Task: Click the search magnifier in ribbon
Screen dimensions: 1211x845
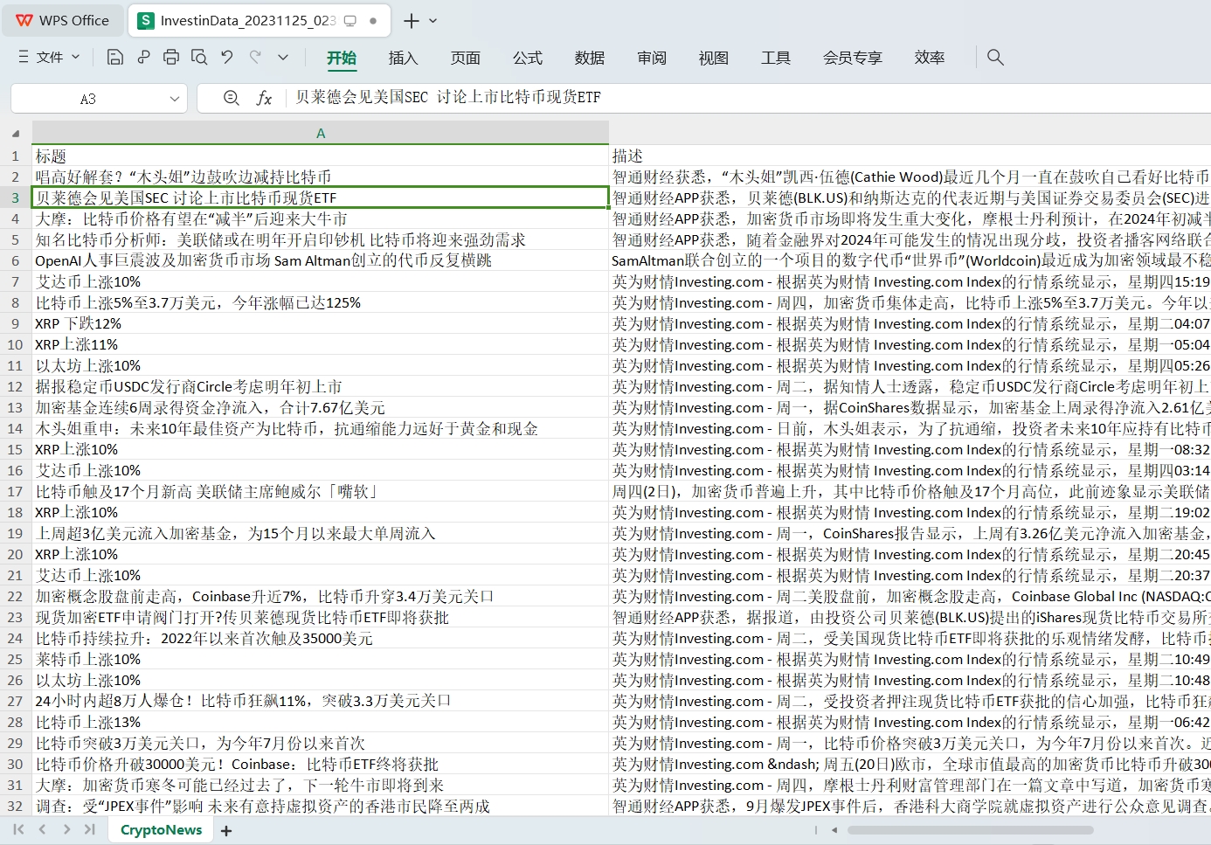Action: click(x=995, y=58)
